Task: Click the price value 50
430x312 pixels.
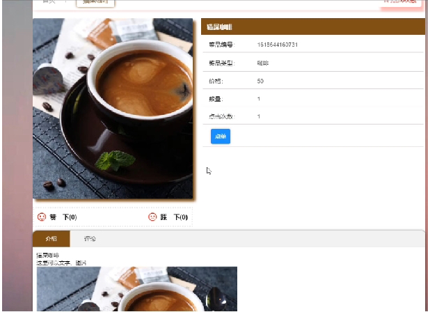Action: (x=260, y=81)
